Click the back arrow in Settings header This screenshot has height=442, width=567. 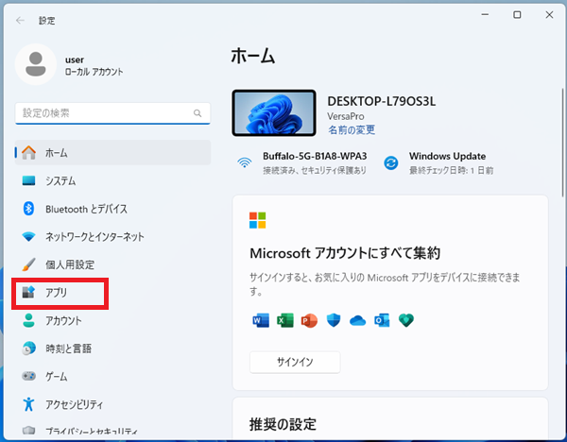tap(20, 21)
